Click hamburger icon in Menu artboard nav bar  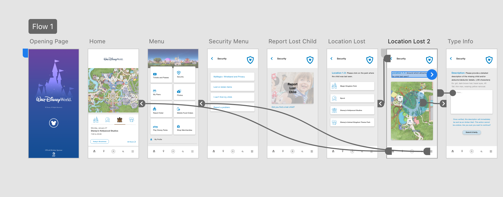tap(192, 151)
